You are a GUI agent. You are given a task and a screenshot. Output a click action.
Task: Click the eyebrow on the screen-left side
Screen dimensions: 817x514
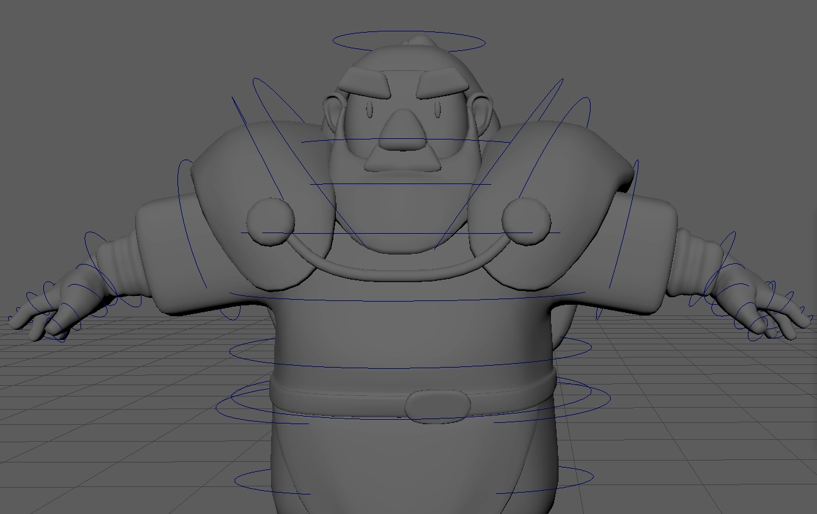pos(365,84)
